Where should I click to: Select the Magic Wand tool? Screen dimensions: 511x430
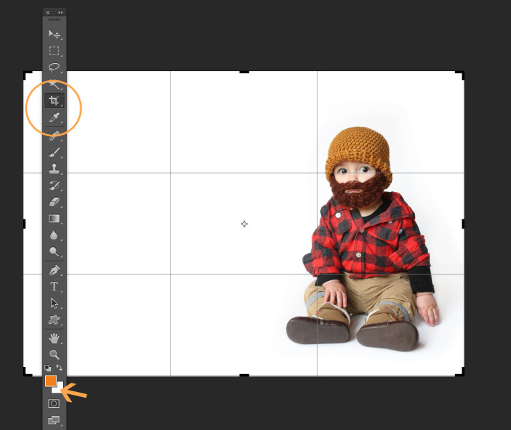54,85
